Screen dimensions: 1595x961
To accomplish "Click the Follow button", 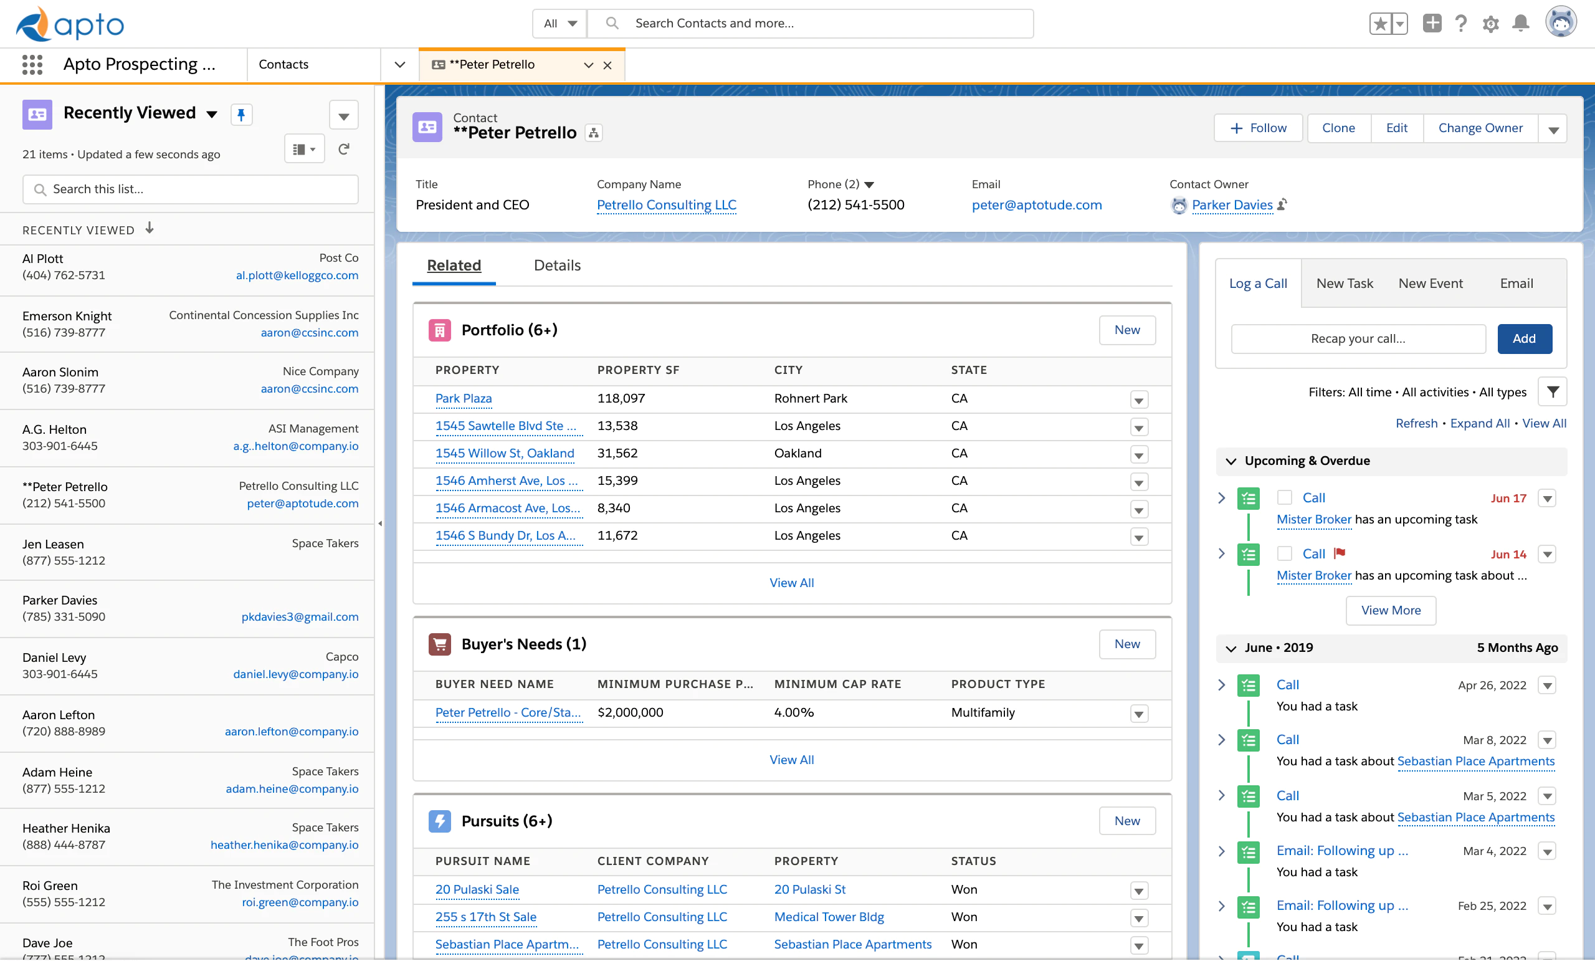I will tap(1258, 128).
